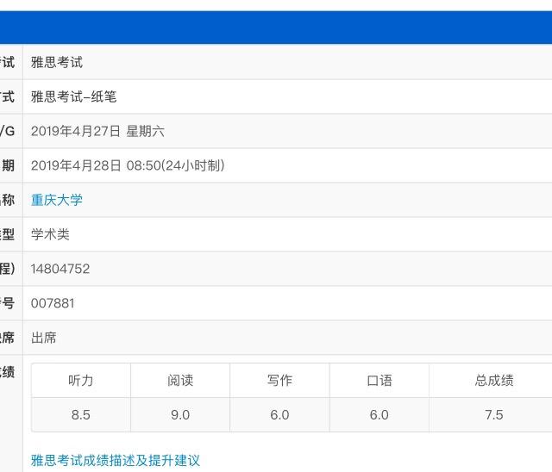The height and width of the screenshot is (472, 552).
Task: Select the 出席 attendance status
Action: 44,338
